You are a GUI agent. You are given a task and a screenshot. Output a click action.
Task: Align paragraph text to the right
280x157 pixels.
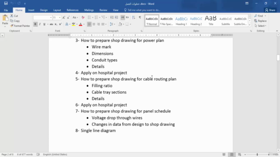click(98, 24)
